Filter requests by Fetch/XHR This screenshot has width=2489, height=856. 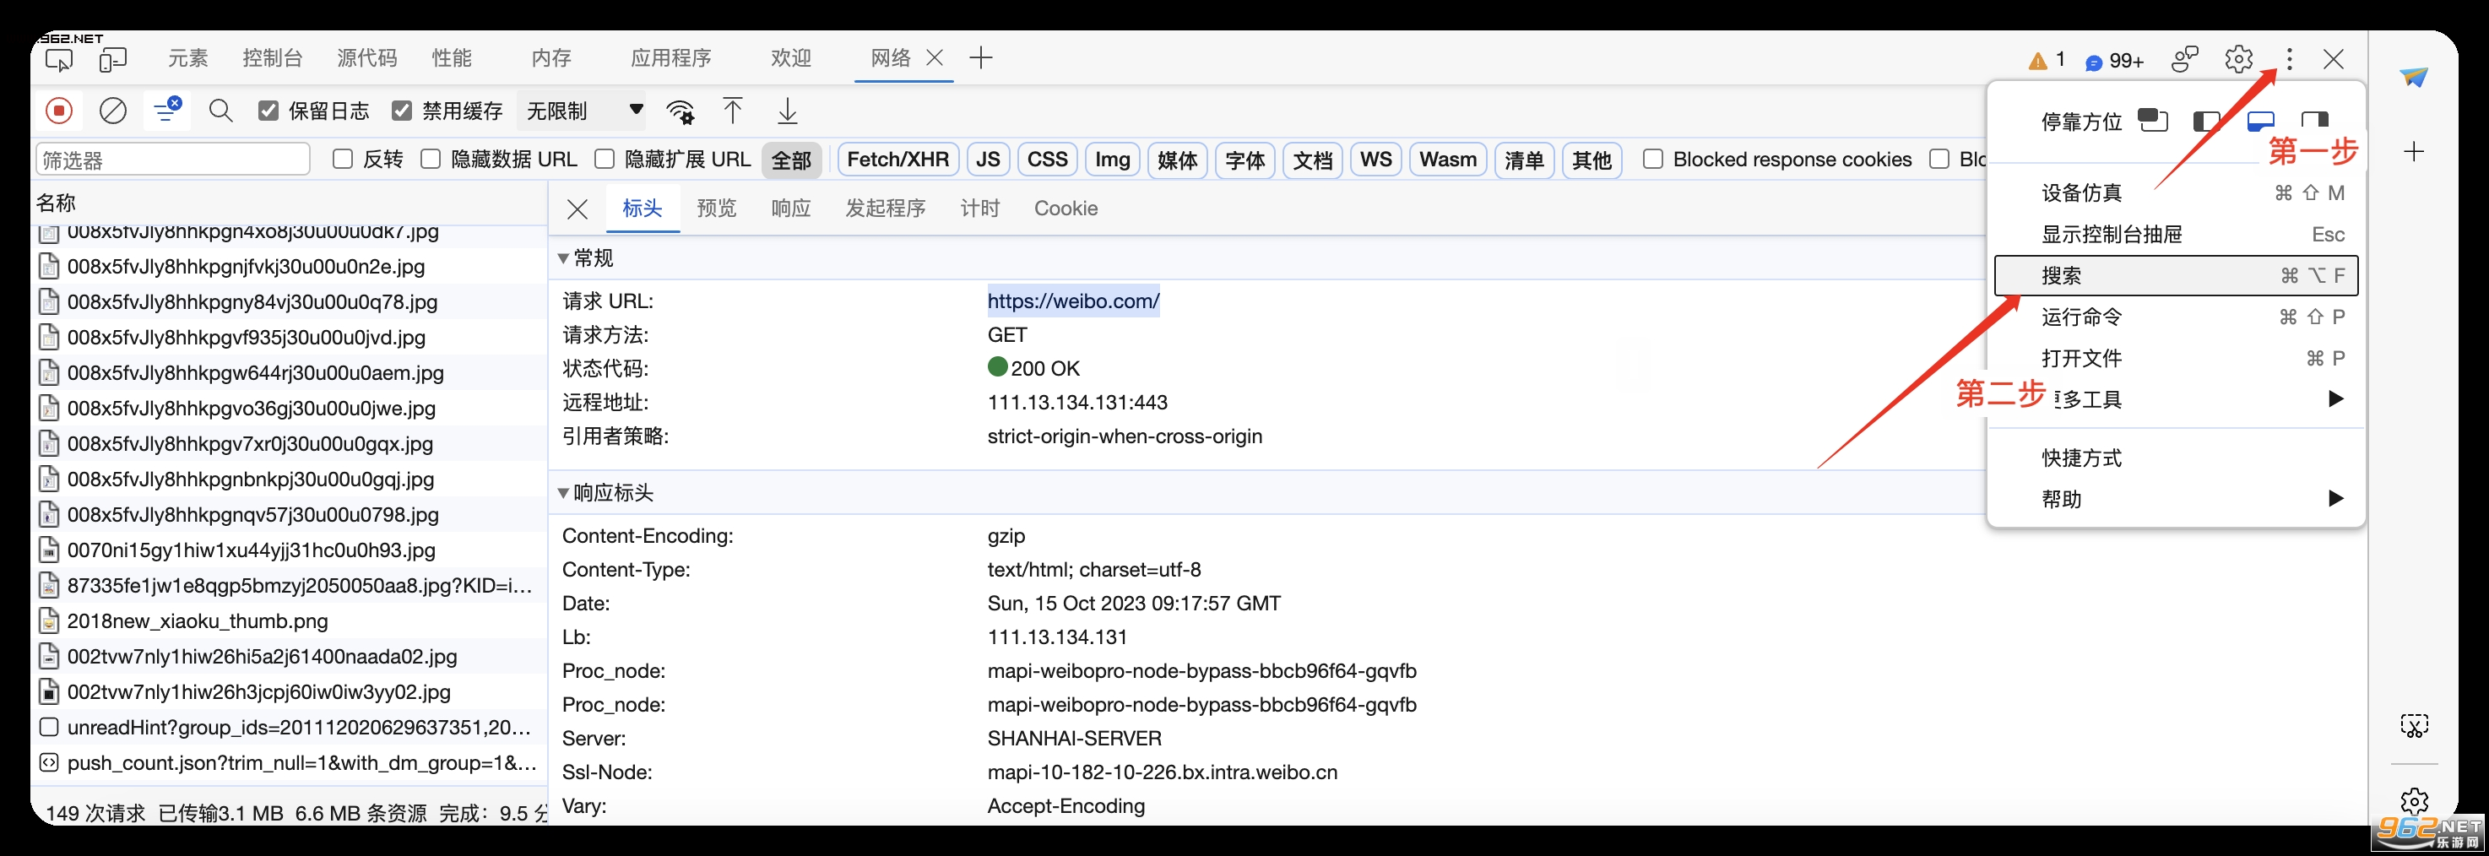point(897,160)
